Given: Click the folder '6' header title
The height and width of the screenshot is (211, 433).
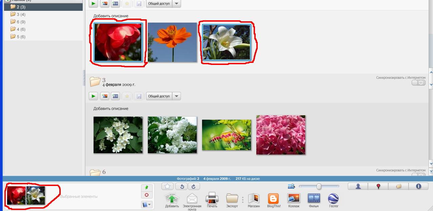Looking at the screenshot, I should (104, 172).
